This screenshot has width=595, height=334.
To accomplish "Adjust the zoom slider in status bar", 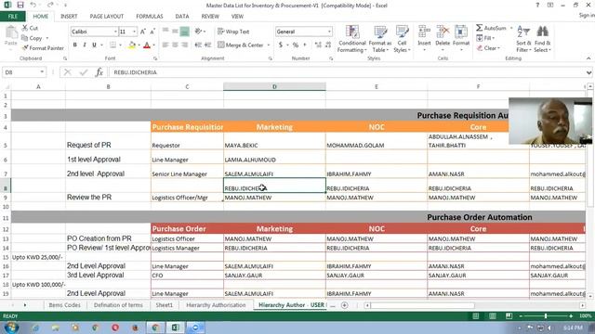I will [546, 316].
